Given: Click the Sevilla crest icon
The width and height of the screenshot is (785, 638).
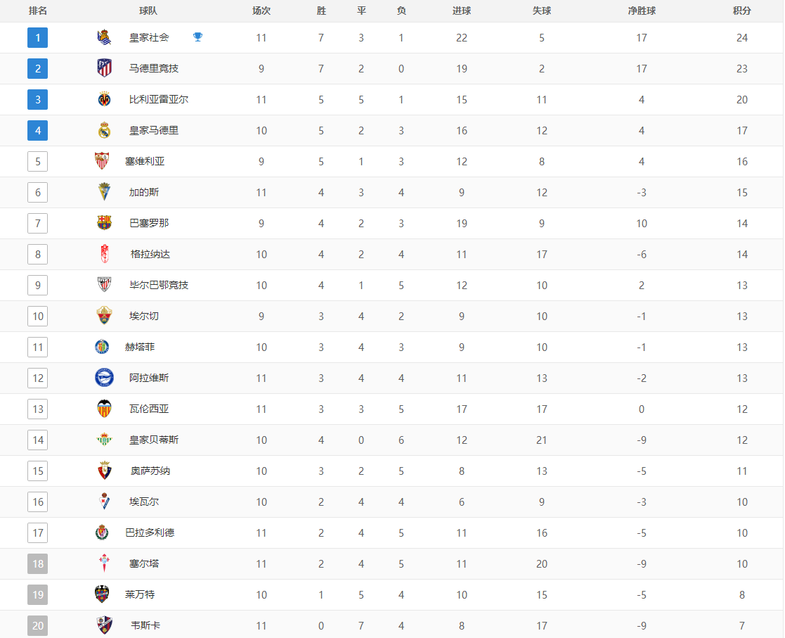Looking at the screenshot, I should (102, 161).
